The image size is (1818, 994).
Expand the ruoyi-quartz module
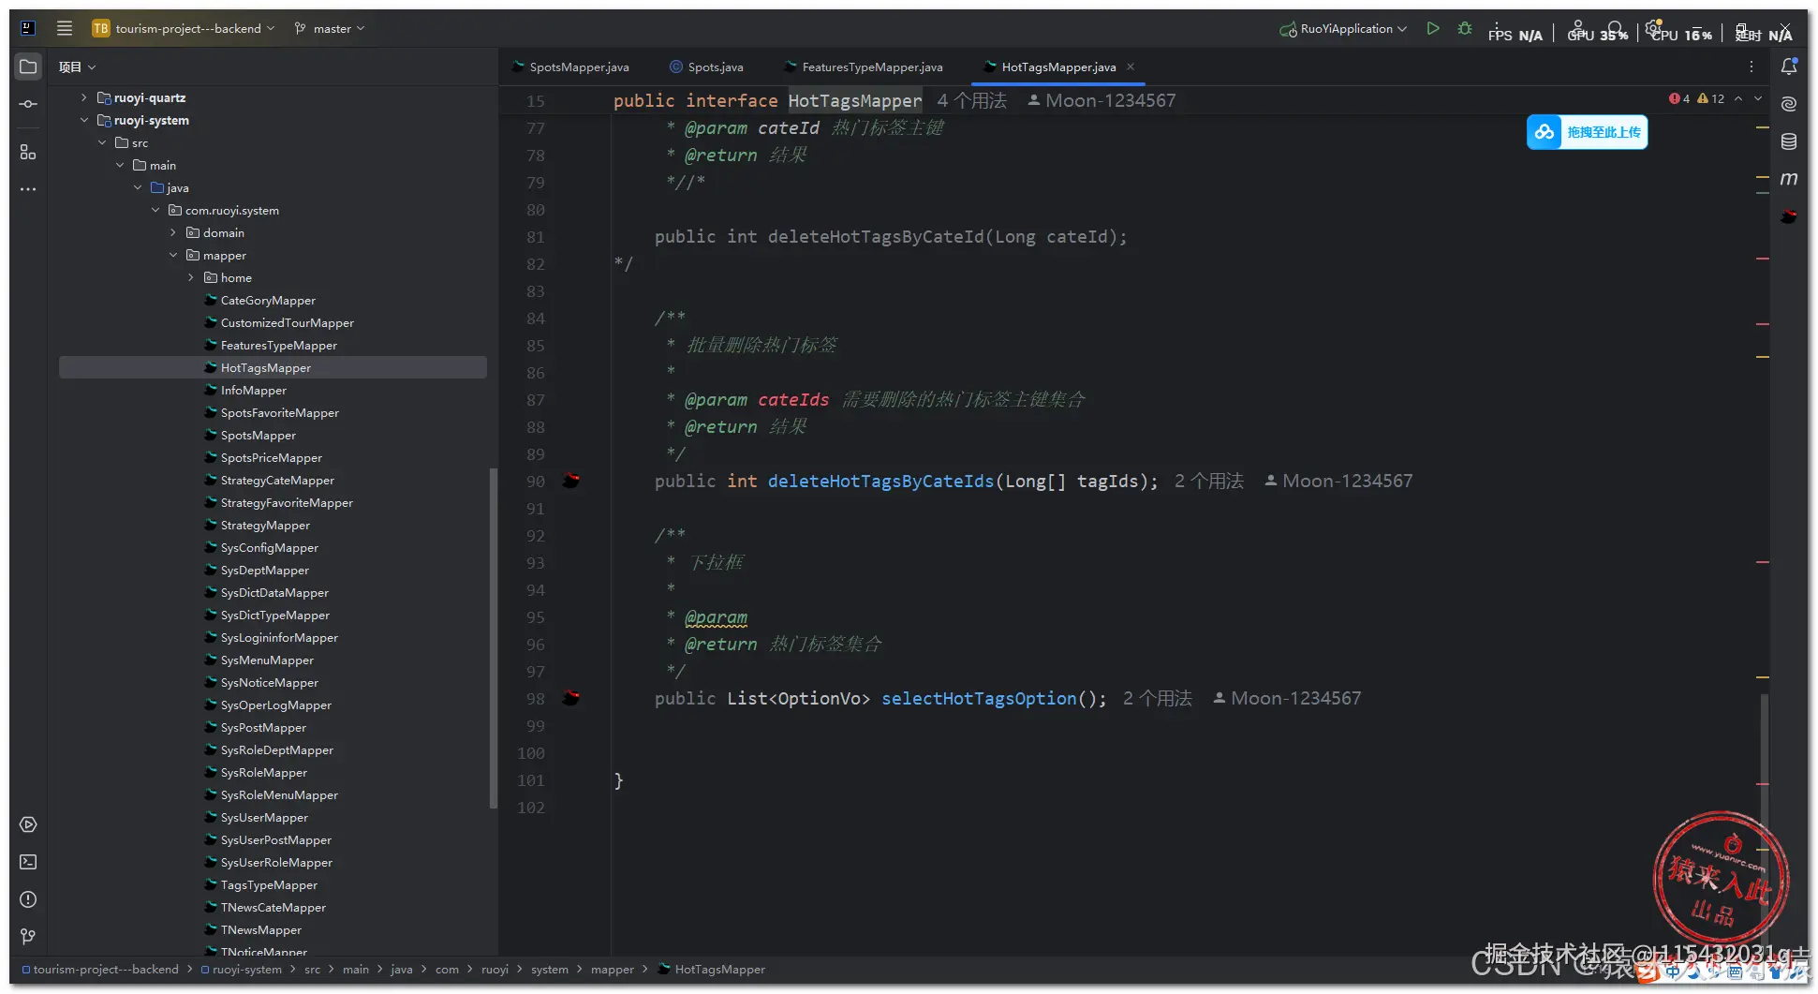(83, 97)
